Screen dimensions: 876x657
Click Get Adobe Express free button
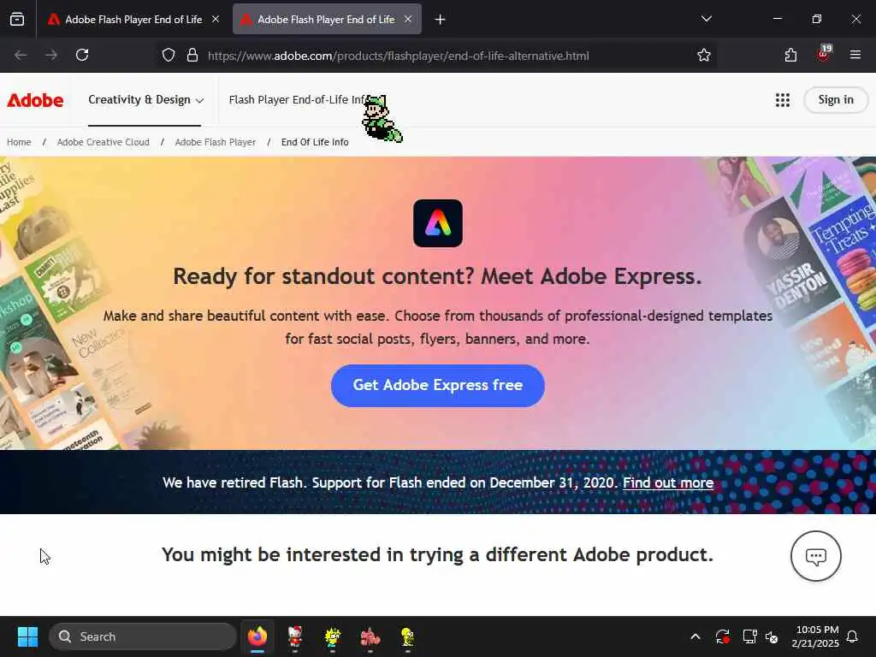pyautogui.click(x=437, y=386)
